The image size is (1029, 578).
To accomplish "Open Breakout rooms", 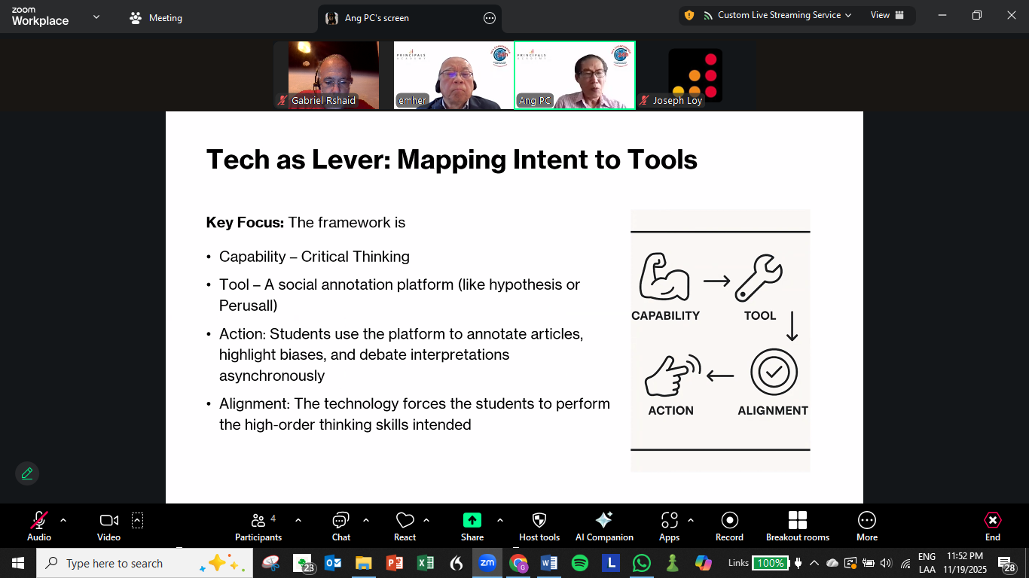I will pos(797,525).
